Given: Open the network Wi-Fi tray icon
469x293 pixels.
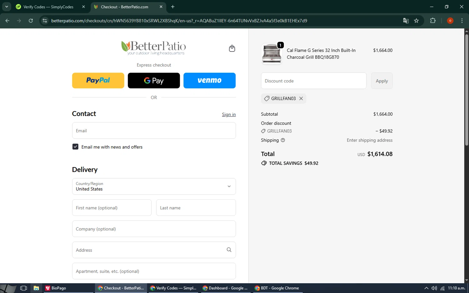Looking at the screenshot, I should pos(442,288).
